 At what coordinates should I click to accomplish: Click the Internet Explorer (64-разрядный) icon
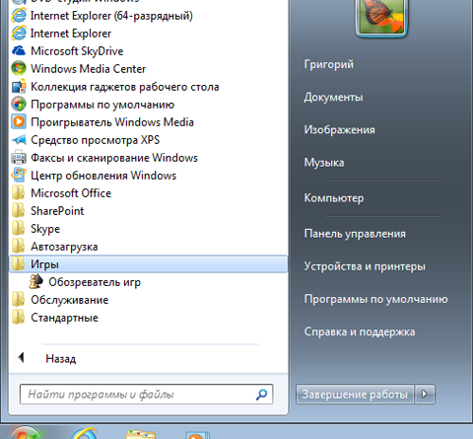point(19,16)
